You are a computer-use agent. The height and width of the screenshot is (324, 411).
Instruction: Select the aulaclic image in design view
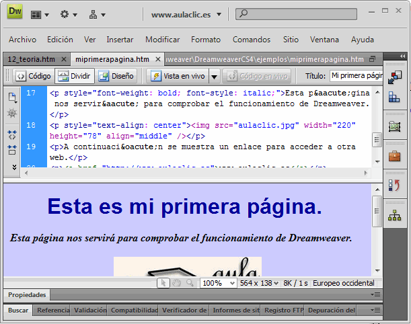tap(188, 266)
